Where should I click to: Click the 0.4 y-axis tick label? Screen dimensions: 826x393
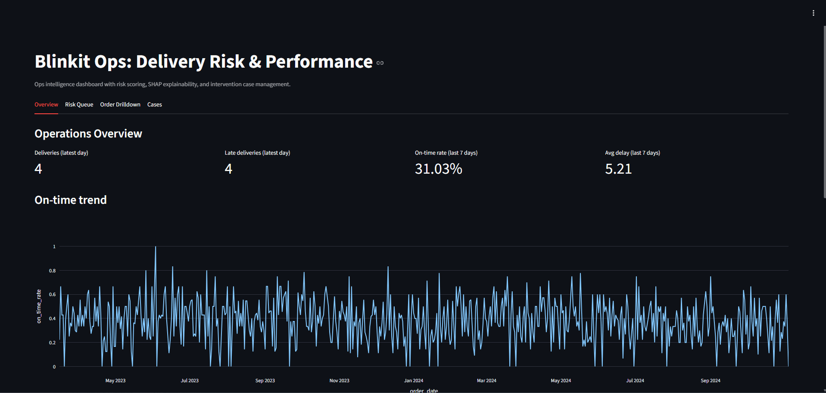tap(52, 319)
